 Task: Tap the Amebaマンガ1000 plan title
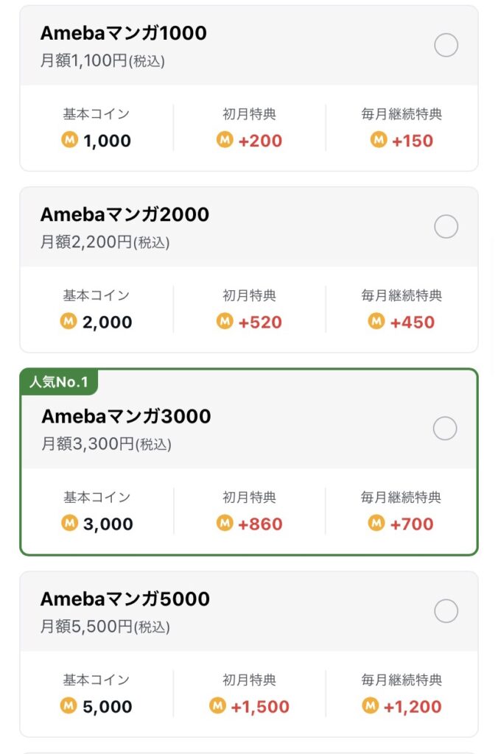124,33
